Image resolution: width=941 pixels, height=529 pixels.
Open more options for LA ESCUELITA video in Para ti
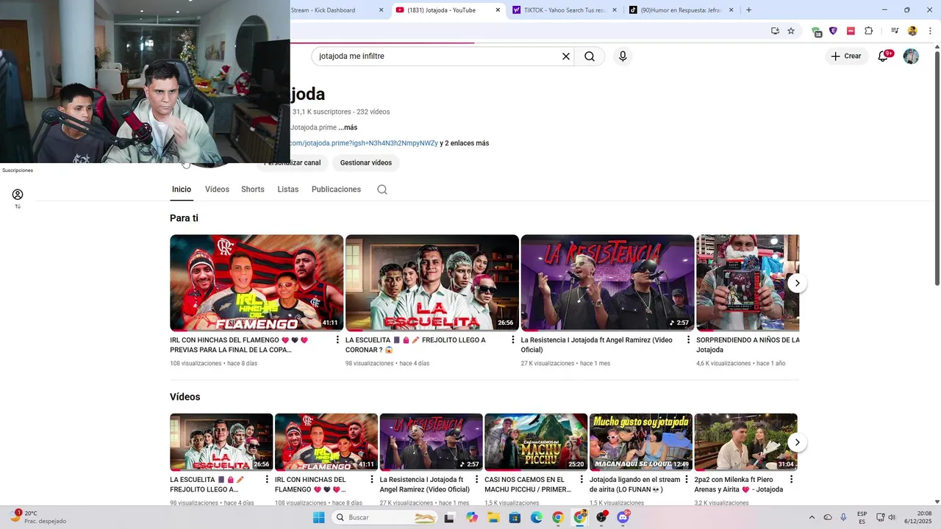513,340
